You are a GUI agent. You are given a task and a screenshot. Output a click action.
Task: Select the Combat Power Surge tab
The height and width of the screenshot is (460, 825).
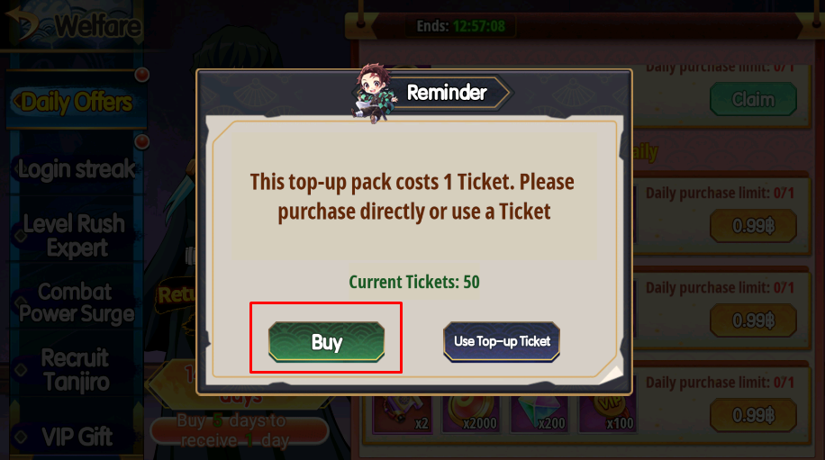tap(76, 302)
